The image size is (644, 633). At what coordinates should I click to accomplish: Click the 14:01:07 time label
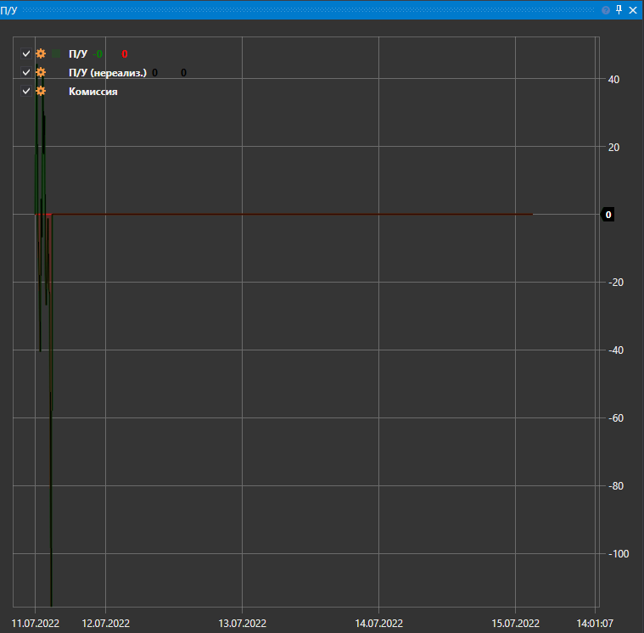(595, 623)
